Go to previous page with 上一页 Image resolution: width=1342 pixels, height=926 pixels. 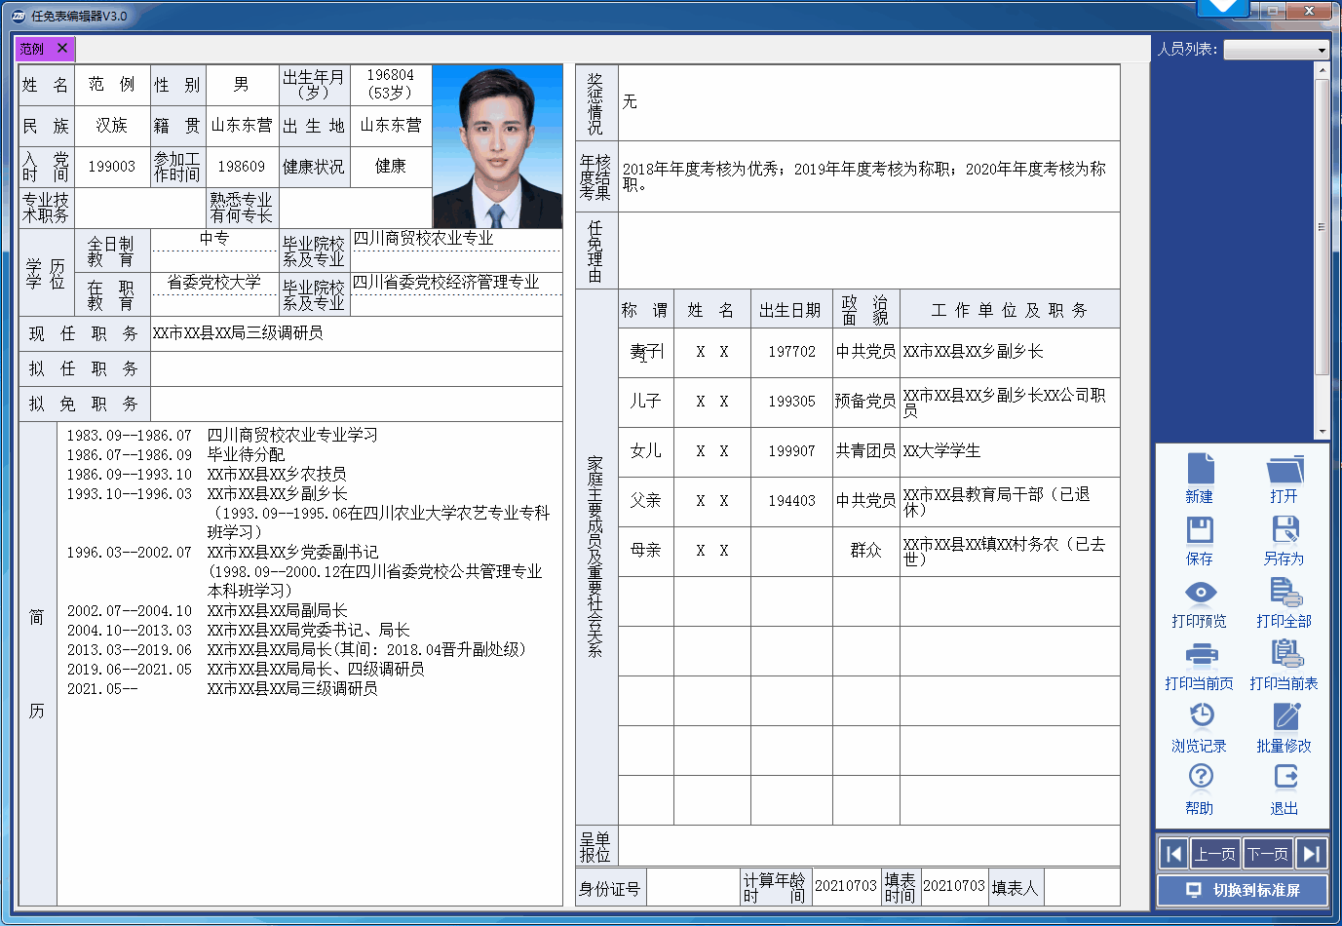[x=1215, y=854]
